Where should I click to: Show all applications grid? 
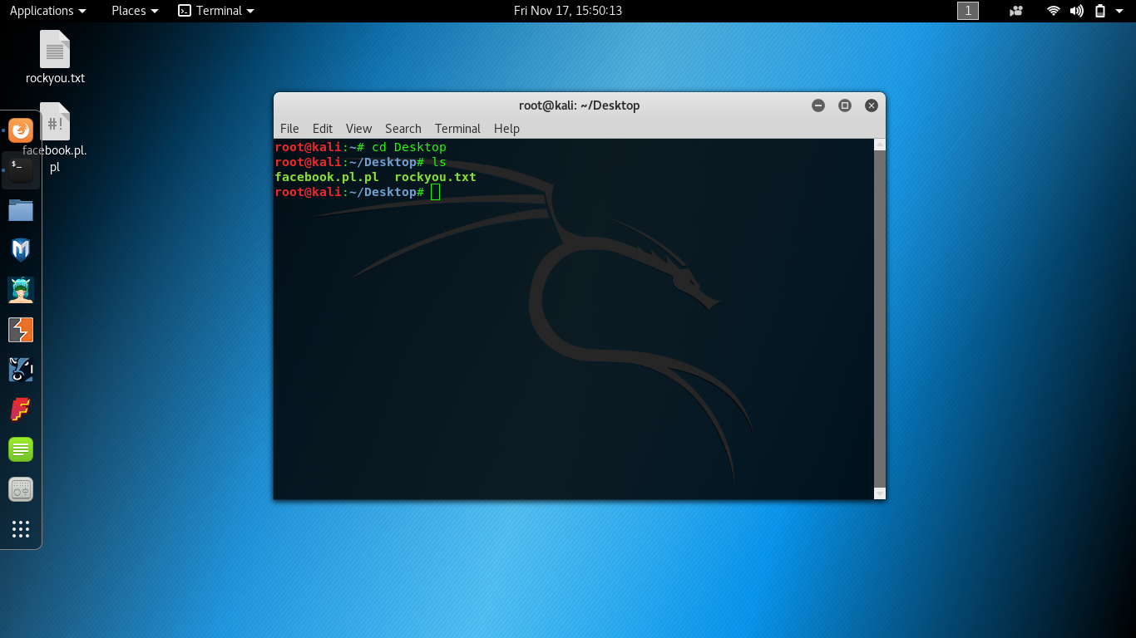click(21, 529)
